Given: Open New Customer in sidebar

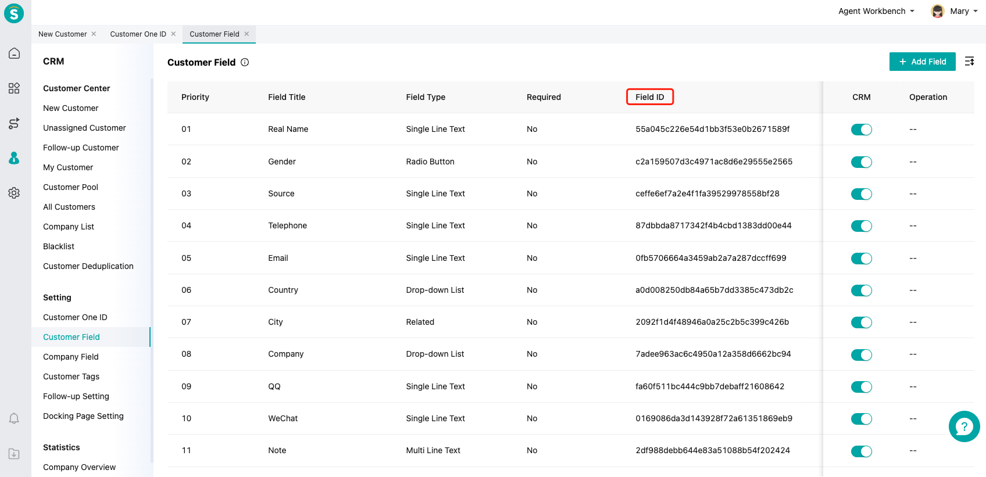Looking at the screenshot, I should click(70, 108).
